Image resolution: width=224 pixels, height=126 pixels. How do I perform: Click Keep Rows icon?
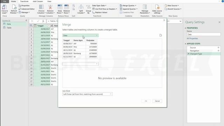[x=60, y=7]
